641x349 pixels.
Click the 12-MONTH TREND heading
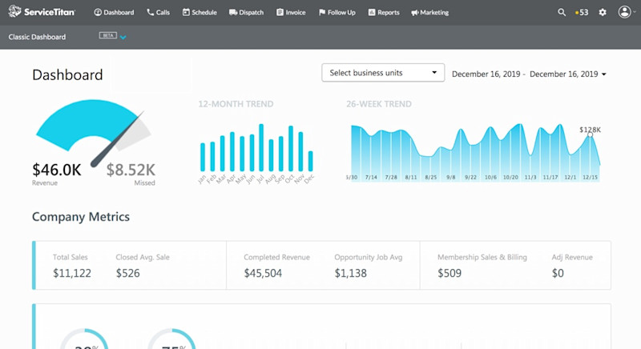[236, 104]
